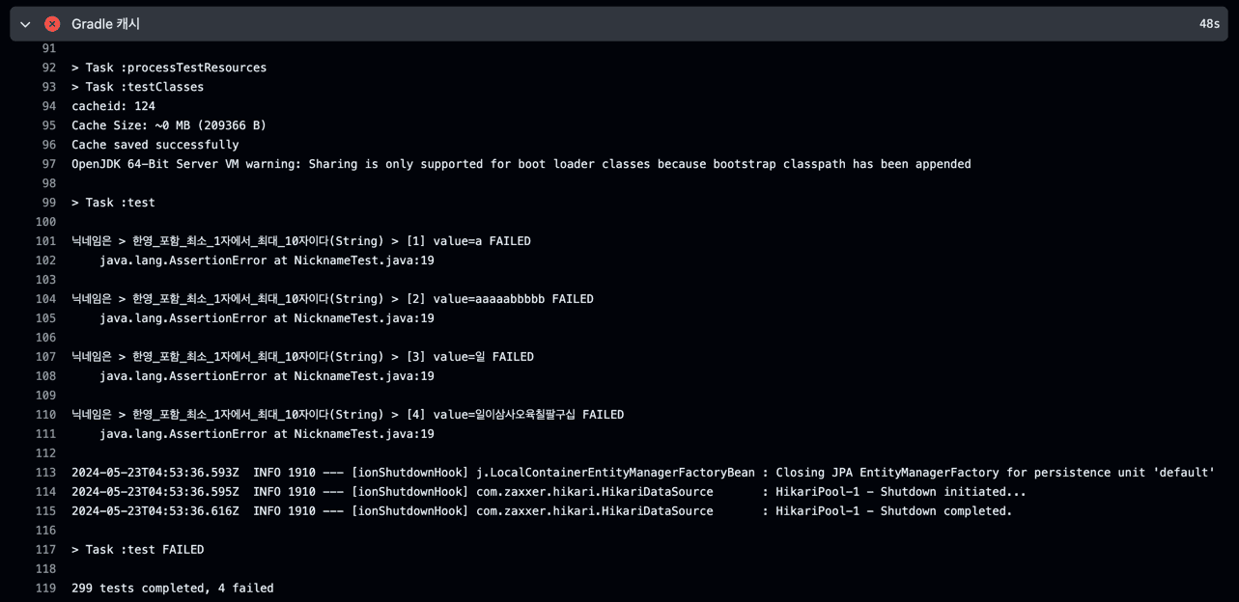
Task: Open line number 113 permalink
Action: pos(45,473)
